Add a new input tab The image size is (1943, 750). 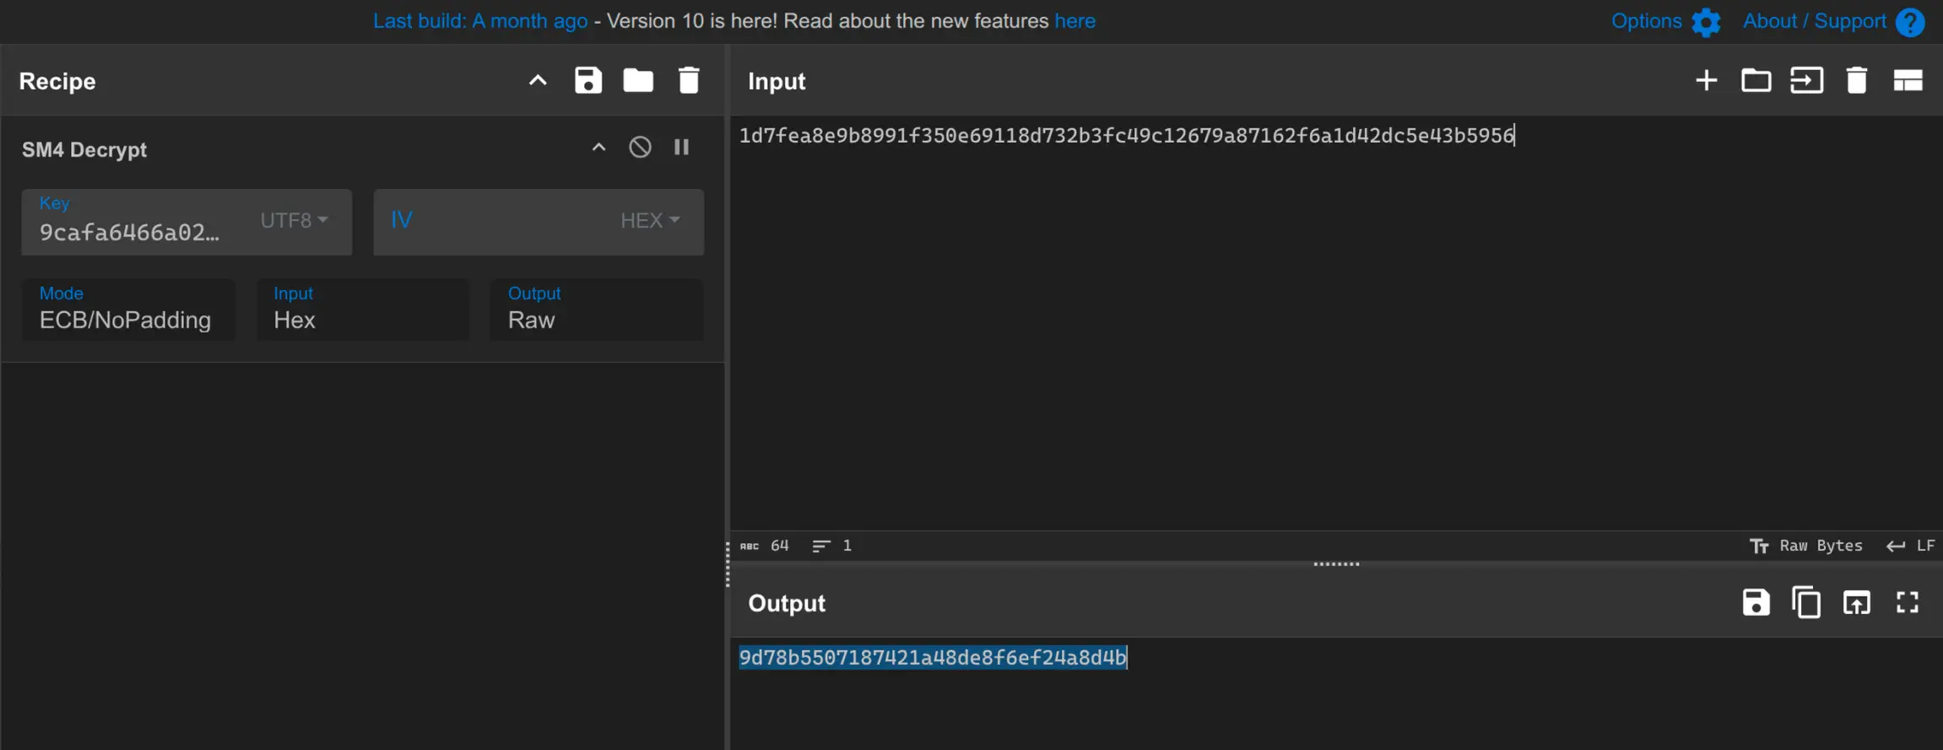(x=1706, y=81)
